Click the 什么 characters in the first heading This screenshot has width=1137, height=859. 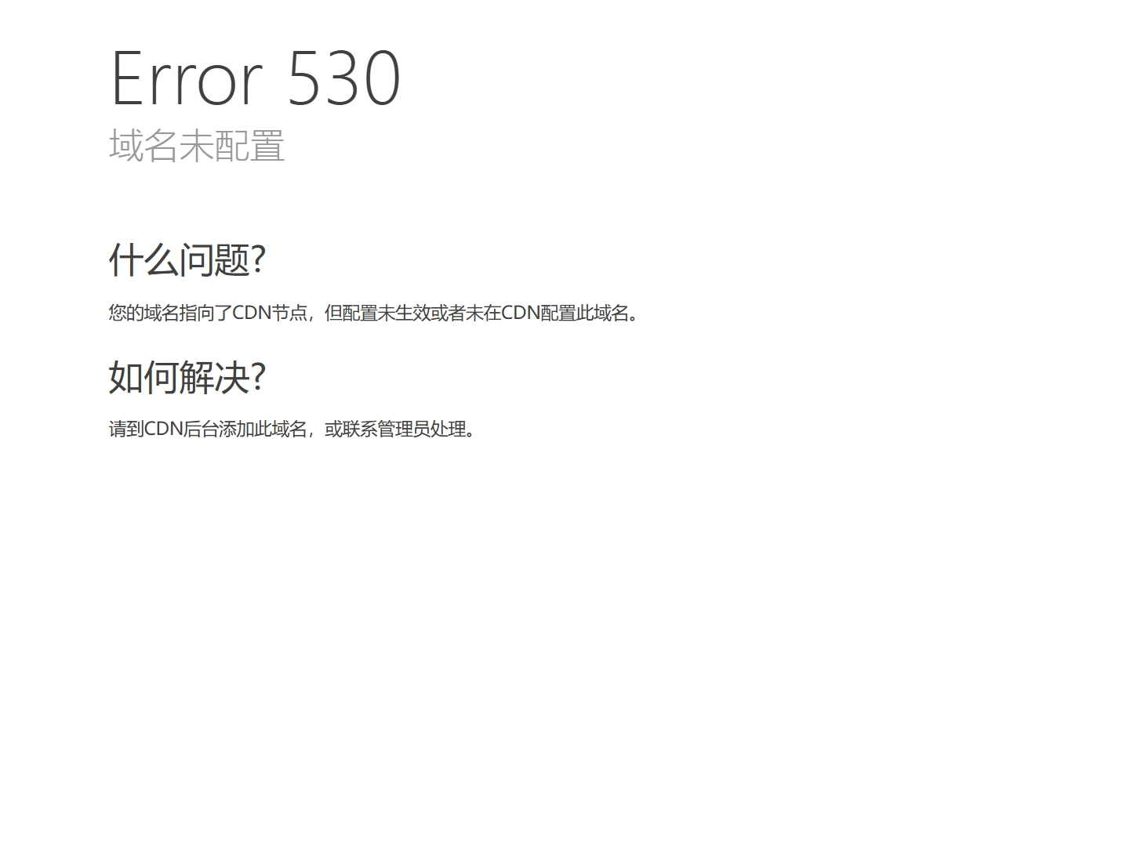(x=144, y=259)
